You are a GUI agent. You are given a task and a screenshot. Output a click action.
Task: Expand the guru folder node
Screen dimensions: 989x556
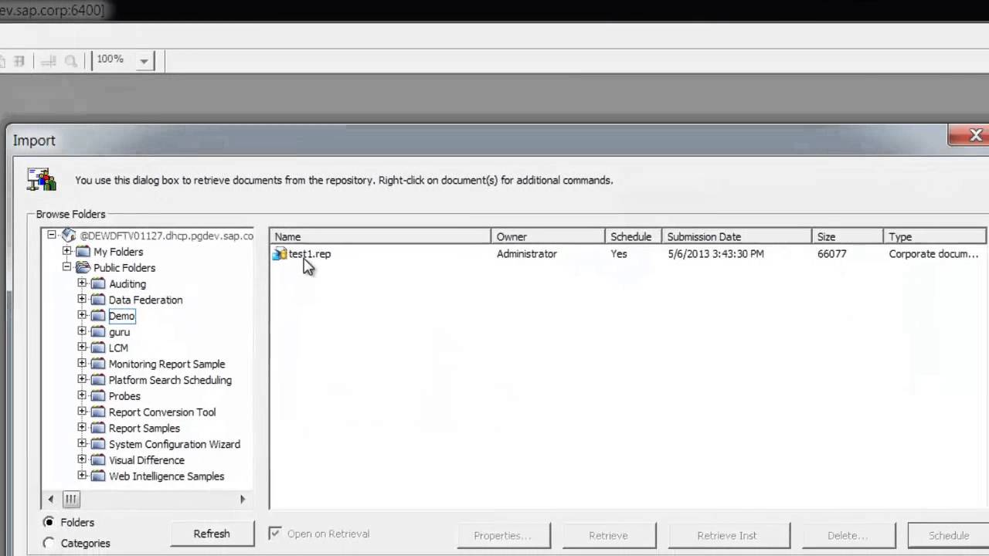coord(82,331)
